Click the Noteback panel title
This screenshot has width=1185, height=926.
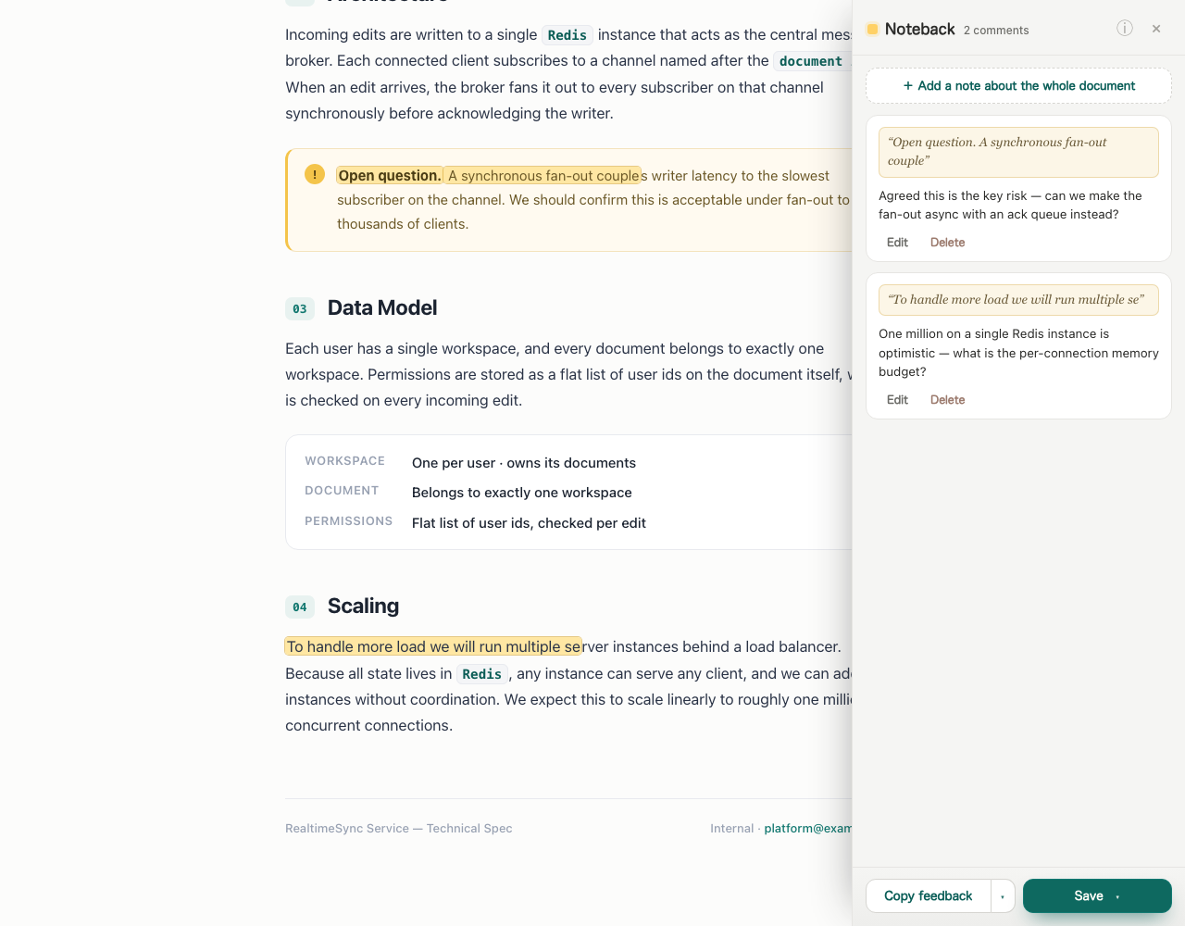coord(919,29)
